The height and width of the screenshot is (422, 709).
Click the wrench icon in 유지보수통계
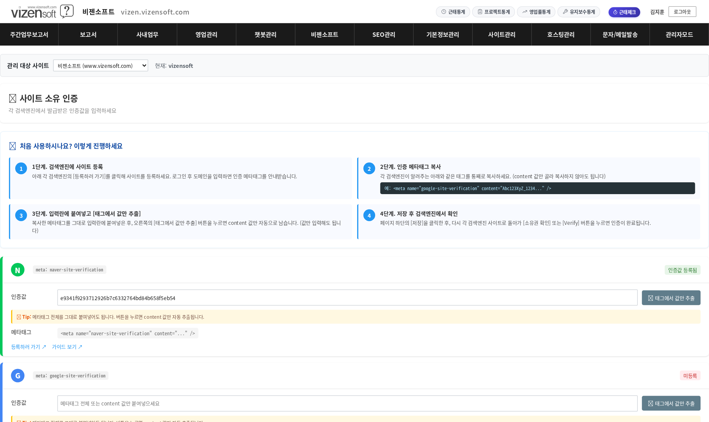pos(565,12)
